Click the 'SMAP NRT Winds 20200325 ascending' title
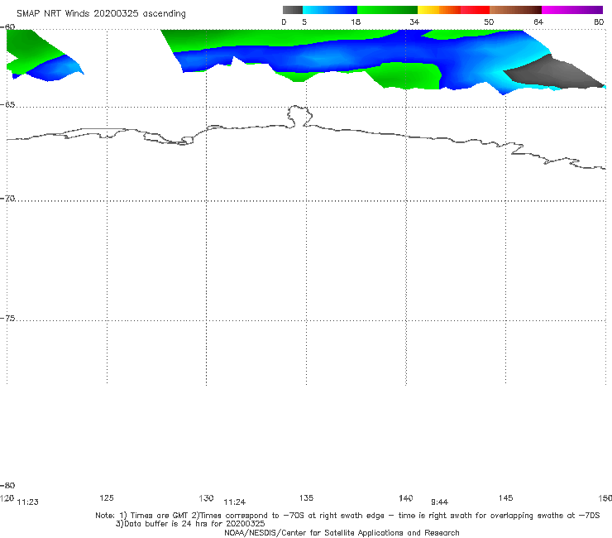The height and width of the screenshot is (538, 612). (101, 14)
